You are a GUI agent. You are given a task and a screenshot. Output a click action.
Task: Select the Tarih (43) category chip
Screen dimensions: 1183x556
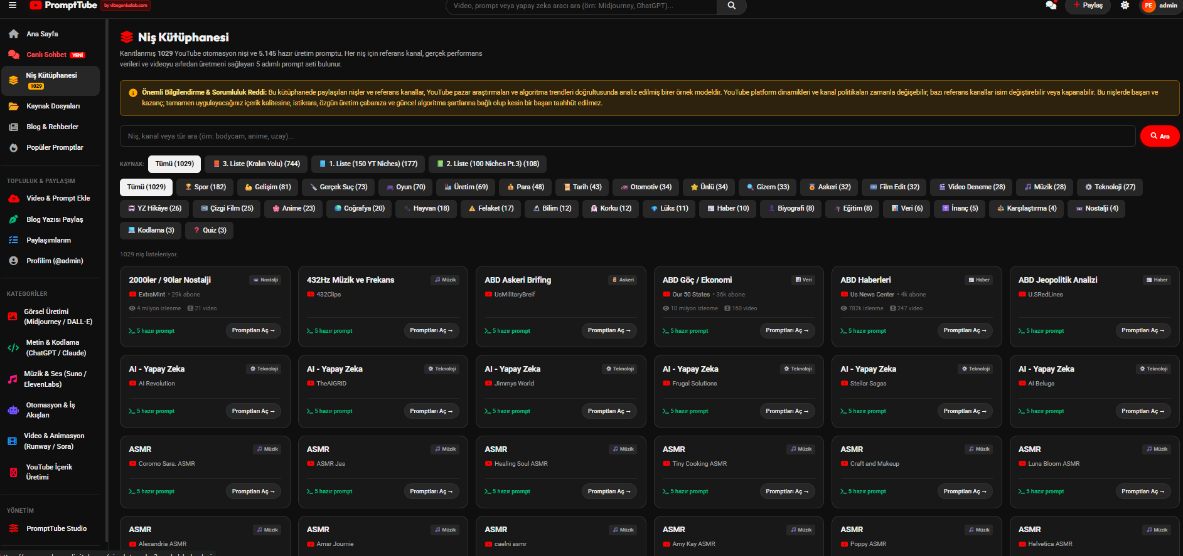point(582,187)
